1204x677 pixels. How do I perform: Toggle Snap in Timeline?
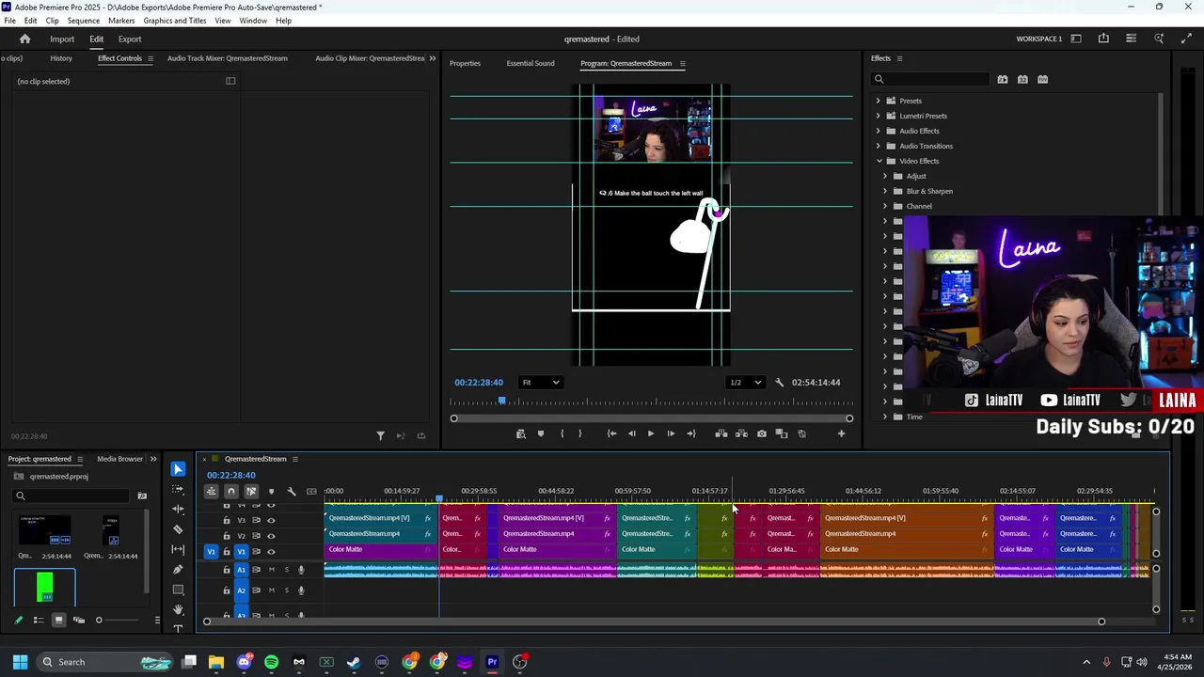(x=231, y=491)
